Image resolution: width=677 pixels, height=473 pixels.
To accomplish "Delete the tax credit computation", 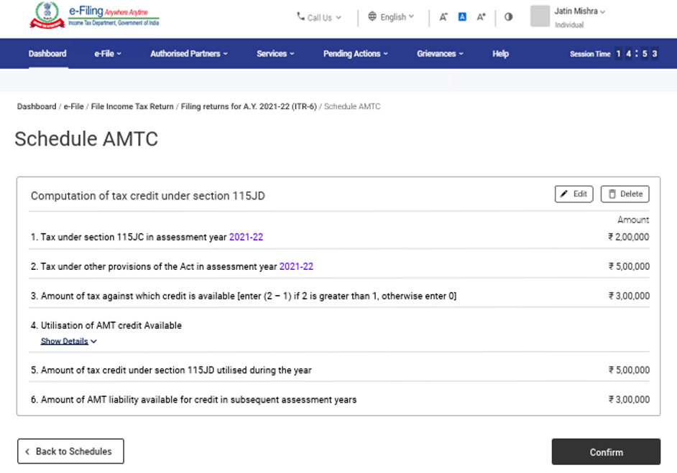I will 625,194.
